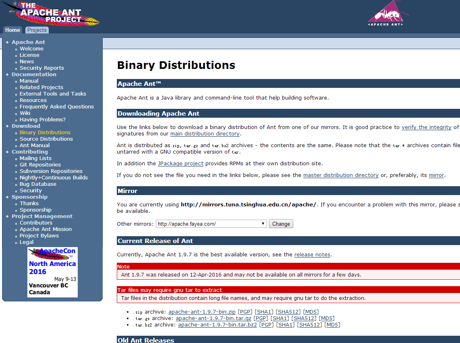460x343 pixels.
Task: Open the Bug Database link
Action: point(38,184)
